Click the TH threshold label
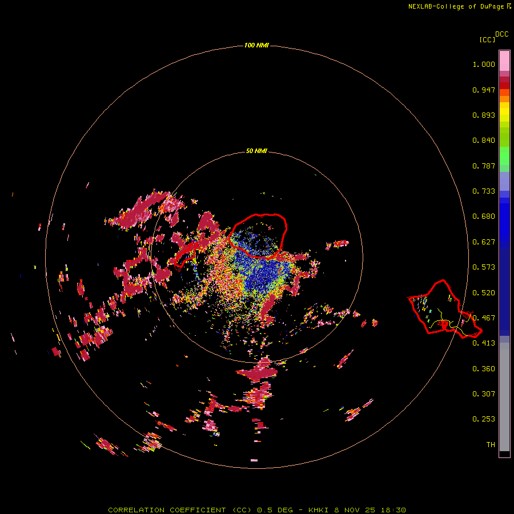Image resolution: width=514 pixels, height=514 pixels. [x=491, y=445]
